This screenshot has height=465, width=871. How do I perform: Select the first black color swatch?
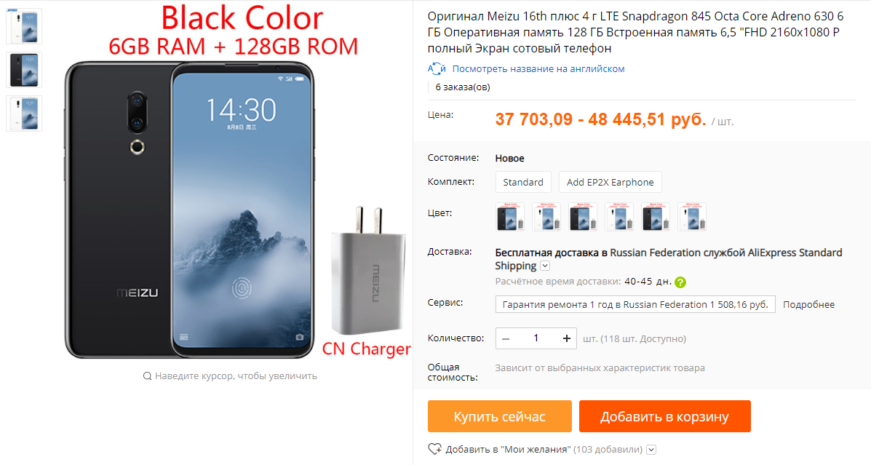pos(510,217)
